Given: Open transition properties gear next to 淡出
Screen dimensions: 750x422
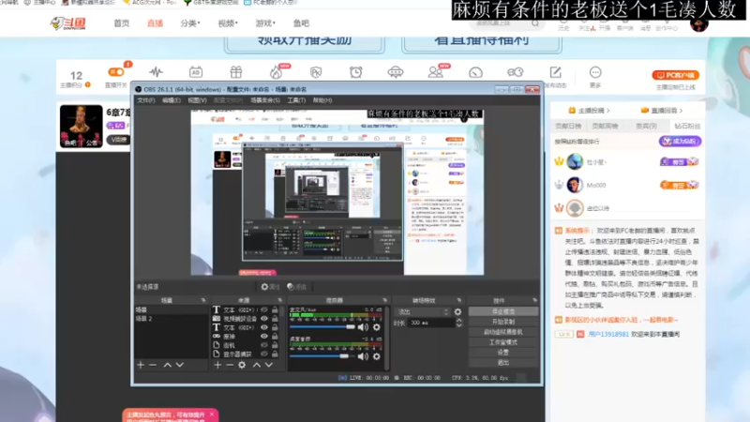Looking at the screenshot, I should [457, 312].
